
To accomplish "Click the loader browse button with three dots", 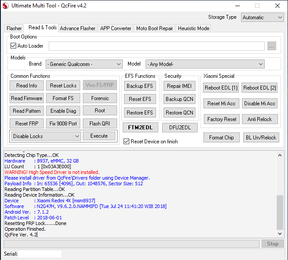I will coord(272,46).
